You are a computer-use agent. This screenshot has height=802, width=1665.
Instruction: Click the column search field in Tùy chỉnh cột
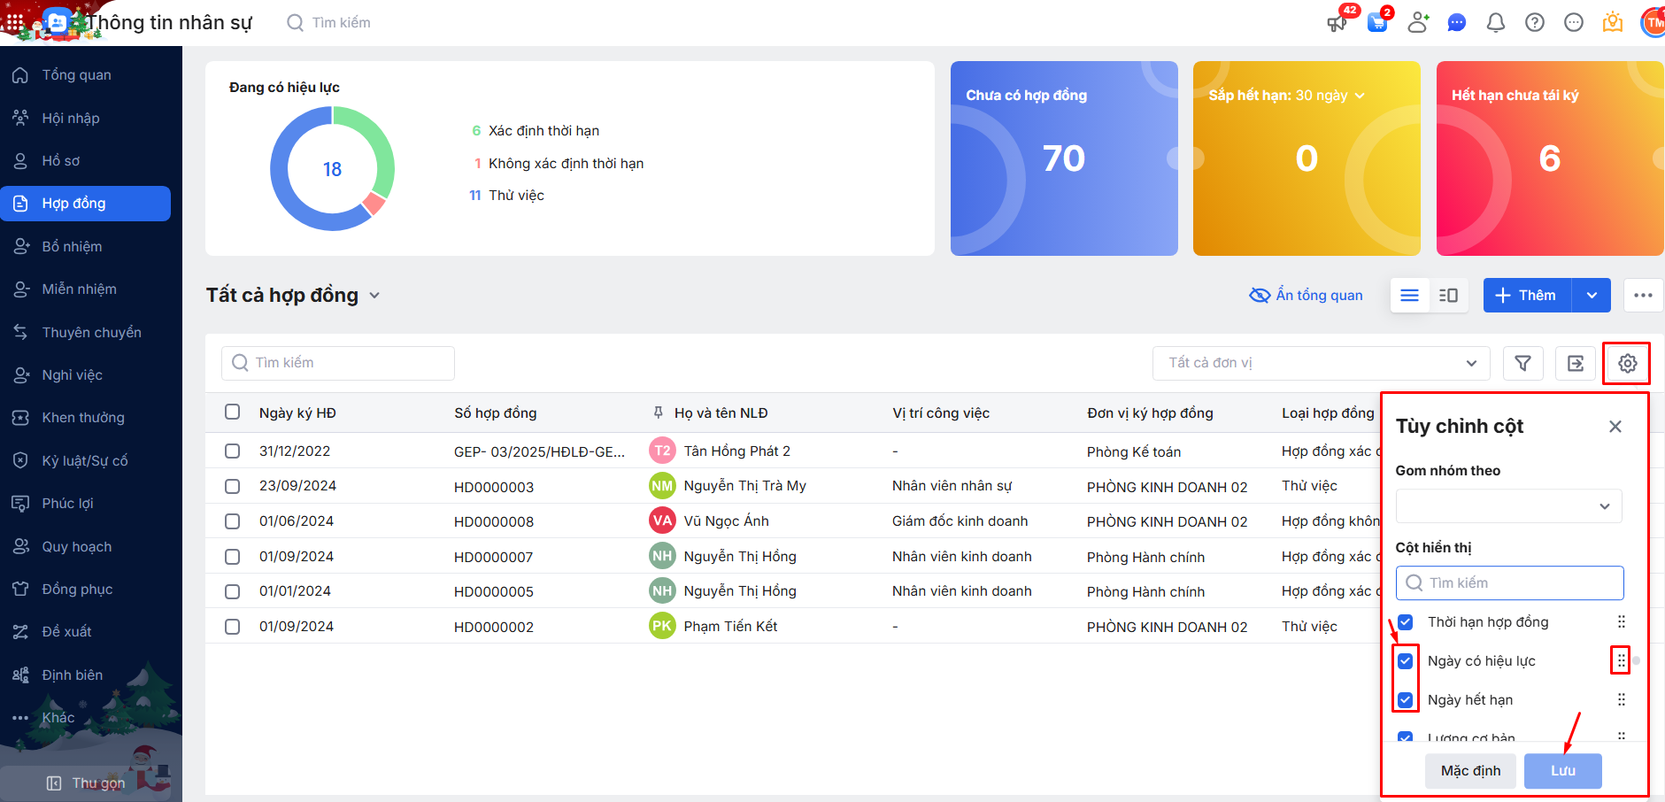(1509, 582)
